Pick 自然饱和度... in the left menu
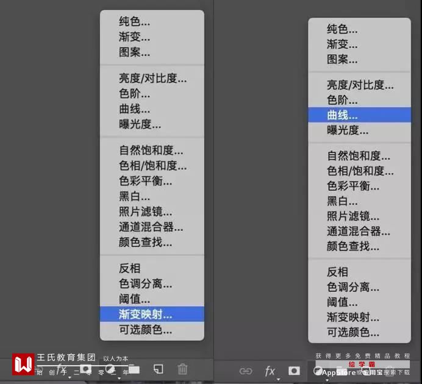Screen dimensions: 422x384 pos(152,150)
